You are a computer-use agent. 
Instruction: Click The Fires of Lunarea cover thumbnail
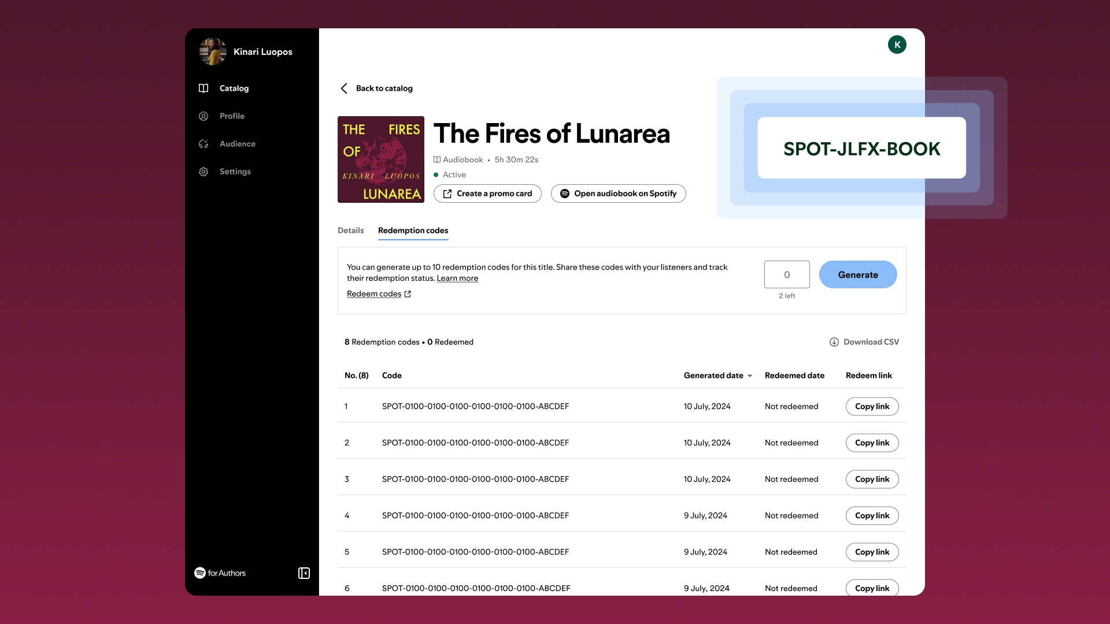pos(380,159)
